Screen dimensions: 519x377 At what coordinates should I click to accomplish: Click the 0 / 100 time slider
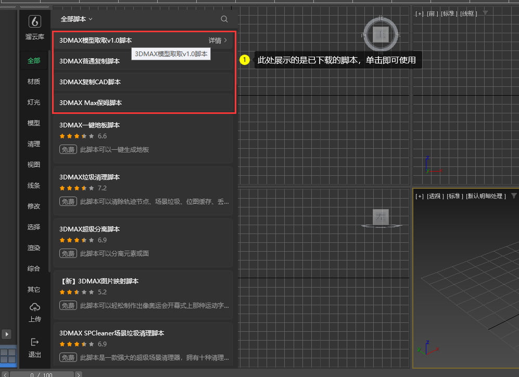pos(42,374)
